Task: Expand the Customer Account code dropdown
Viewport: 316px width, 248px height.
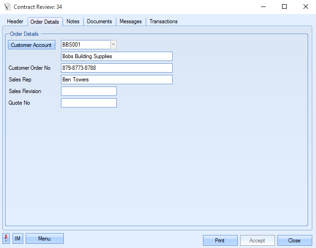Action: [113, 45]
